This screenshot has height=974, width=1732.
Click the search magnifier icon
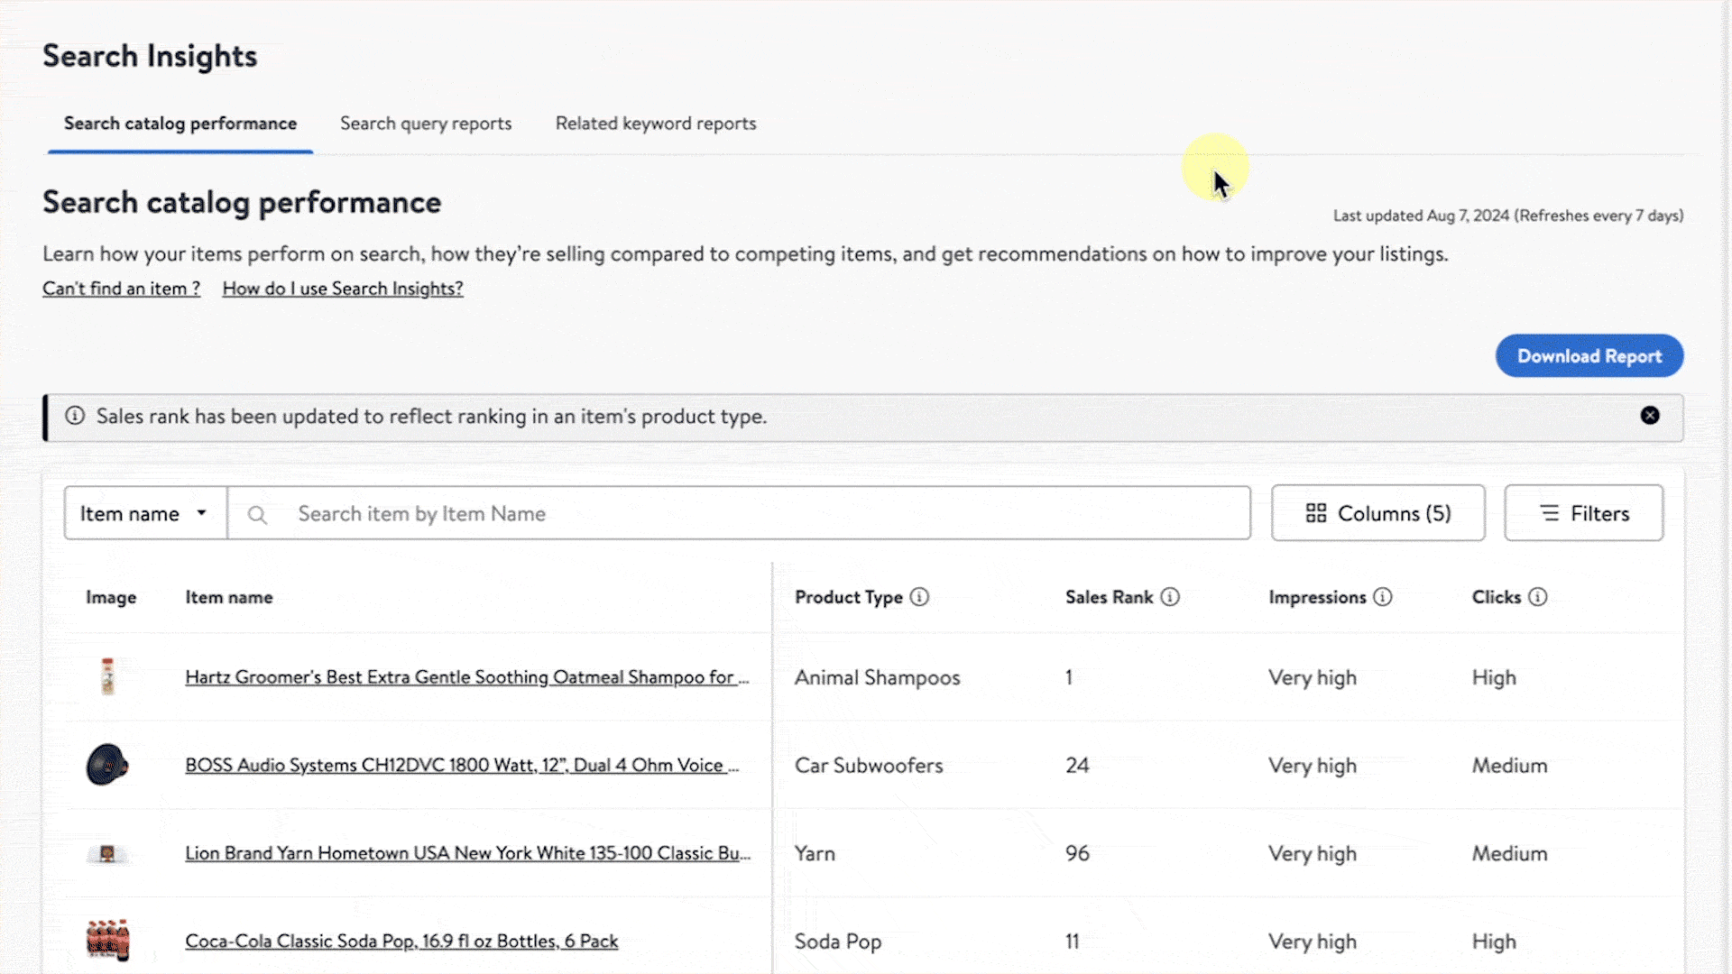(258, 512)
